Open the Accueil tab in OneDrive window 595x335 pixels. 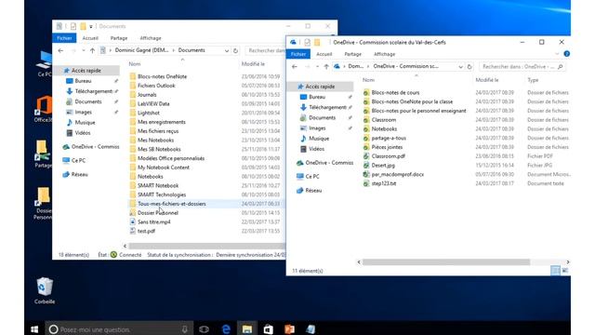click(324, 54)
